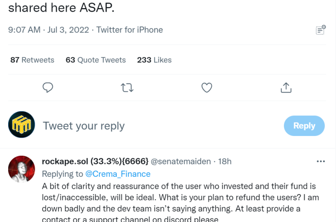Viewport: 336px width, 222px height.
Task: Open the share tweet icon
Action: click(286, 88)
